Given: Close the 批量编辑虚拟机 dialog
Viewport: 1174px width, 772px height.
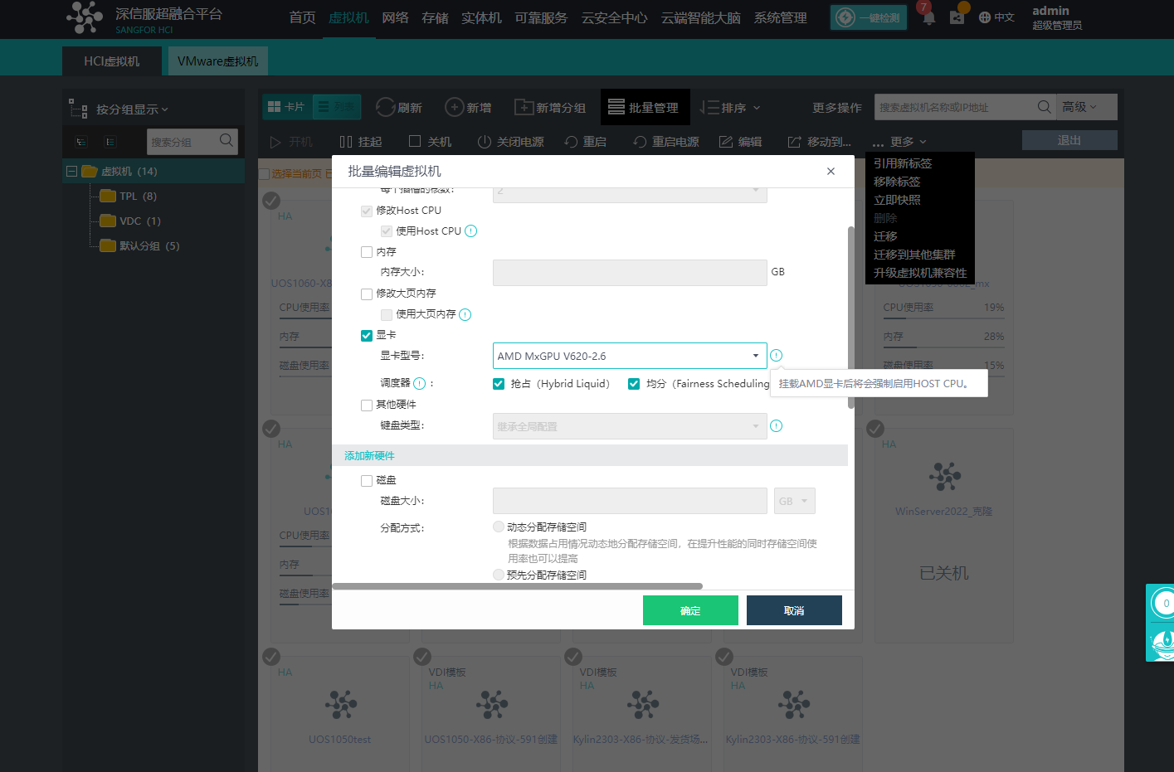Looking at the screenshot, I should point(831,172).
